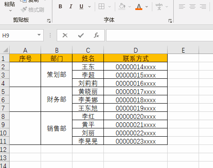Viewport: 213px width, 168px height.
Task: Click the 粘贴 paste button
Action: coord(10,4)
